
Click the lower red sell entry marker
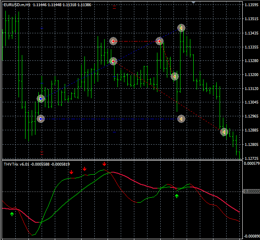[113, 61]
